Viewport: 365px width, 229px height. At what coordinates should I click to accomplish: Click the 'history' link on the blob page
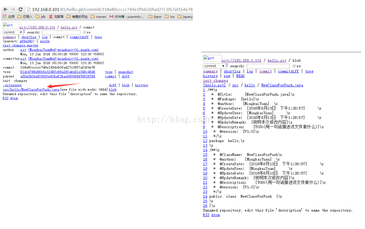pyautogui.click(x=210, y=76)
